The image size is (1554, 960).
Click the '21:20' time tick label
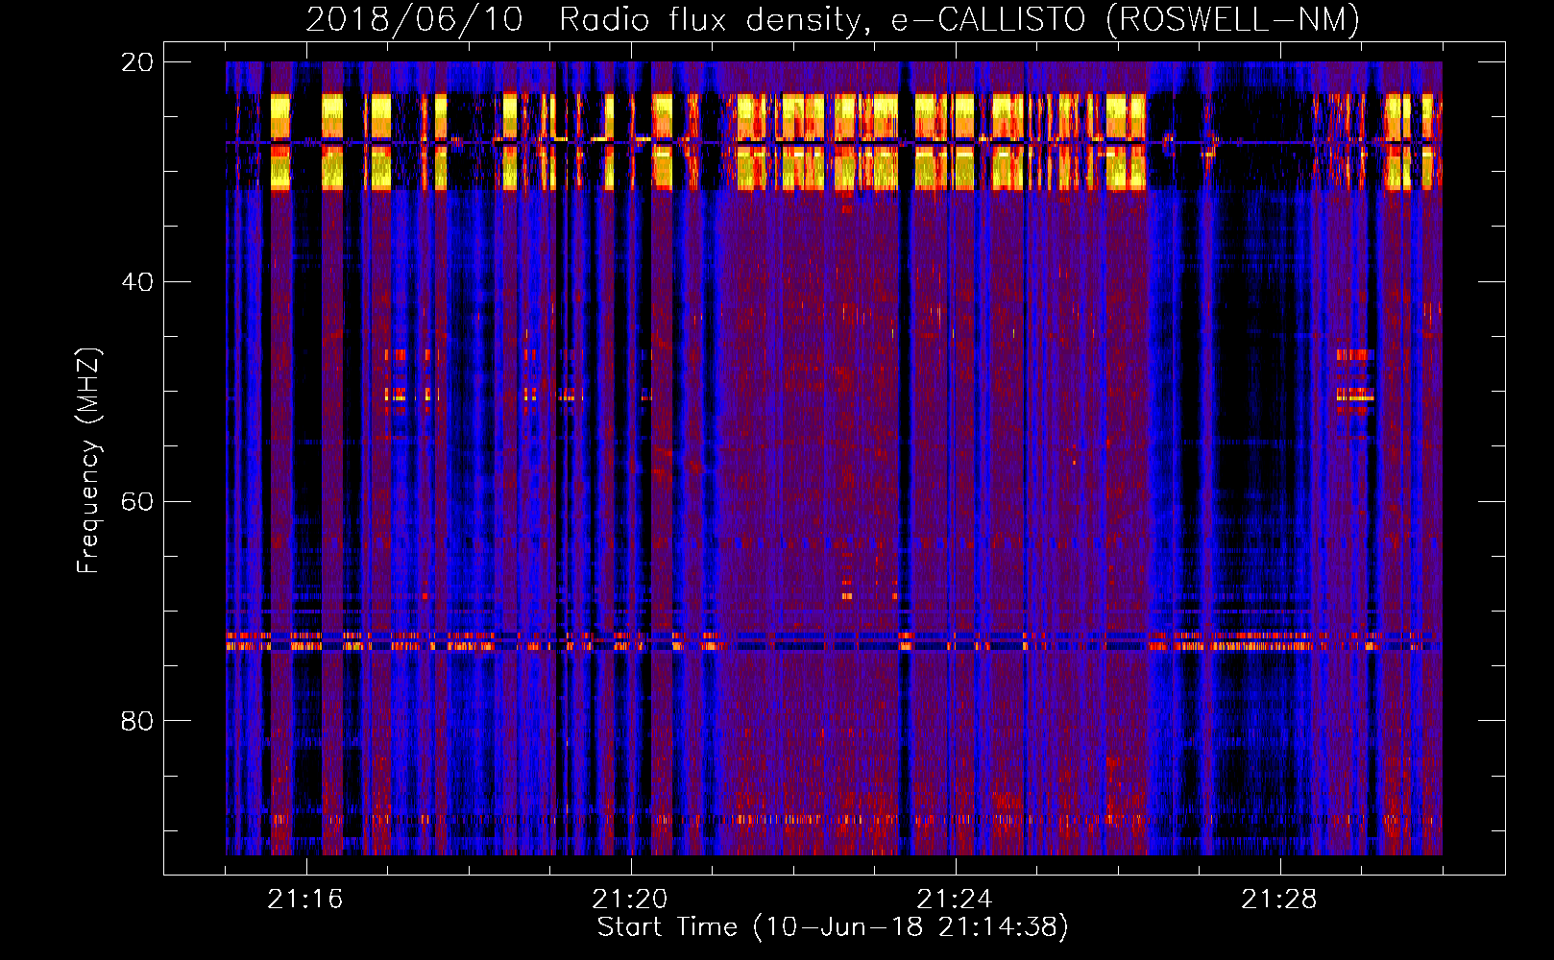coord(630,900)
